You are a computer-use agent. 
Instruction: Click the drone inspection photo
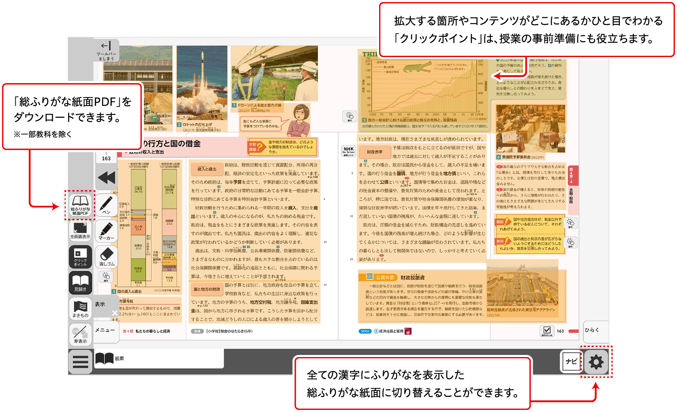[275, 73]
